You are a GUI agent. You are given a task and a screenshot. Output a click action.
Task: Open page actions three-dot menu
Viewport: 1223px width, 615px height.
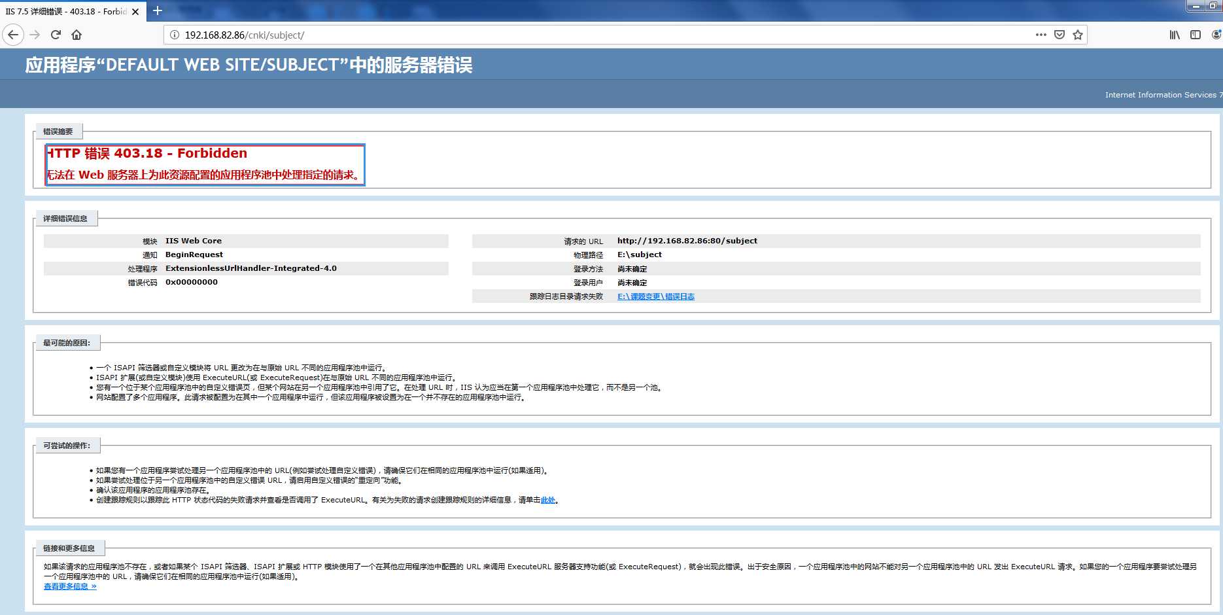[x=1041, y=35]
